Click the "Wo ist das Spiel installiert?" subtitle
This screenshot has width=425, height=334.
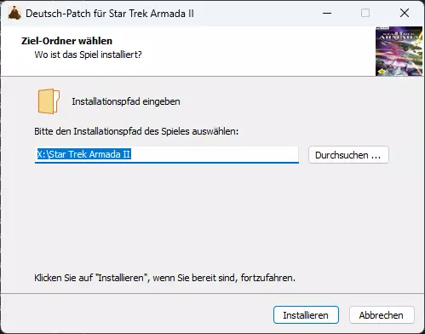click(x=88, y=55)
